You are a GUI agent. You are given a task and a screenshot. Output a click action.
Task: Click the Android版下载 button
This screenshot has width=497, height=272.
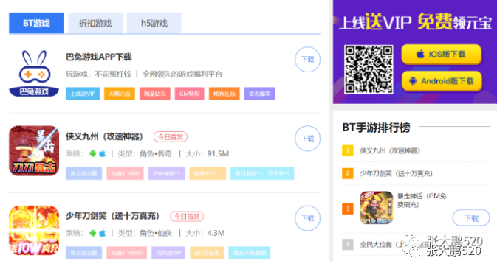point(442,81)
